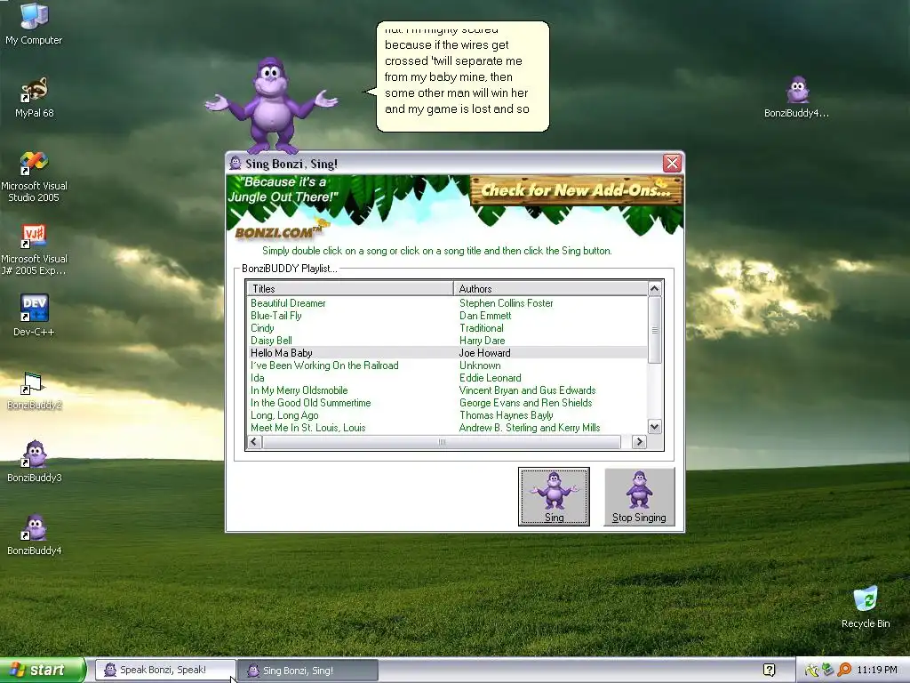The height and width of the screenshot is (683, 910).
Task: Close the Sing Bonzi, Sing! window
Action: (672, 164)
